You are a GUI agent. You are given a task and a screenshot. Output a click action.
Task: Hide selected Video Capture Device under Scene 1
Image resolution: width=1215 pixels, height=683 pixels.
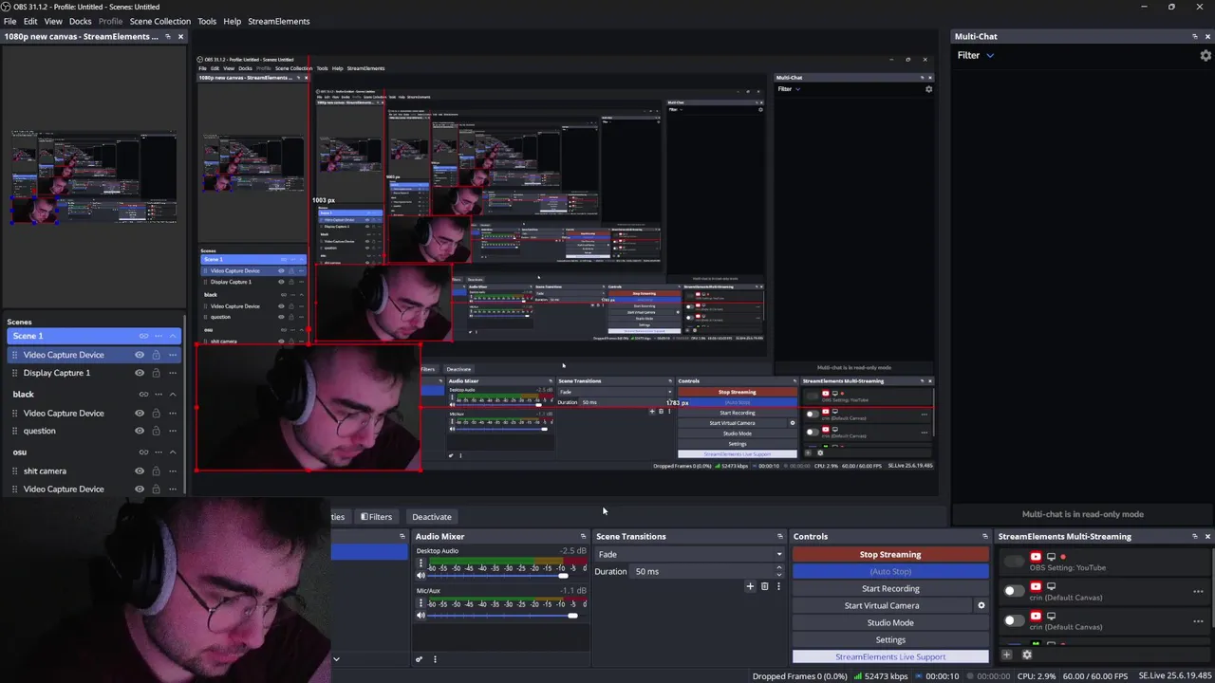pyautogui.click(x=140, y=355)
